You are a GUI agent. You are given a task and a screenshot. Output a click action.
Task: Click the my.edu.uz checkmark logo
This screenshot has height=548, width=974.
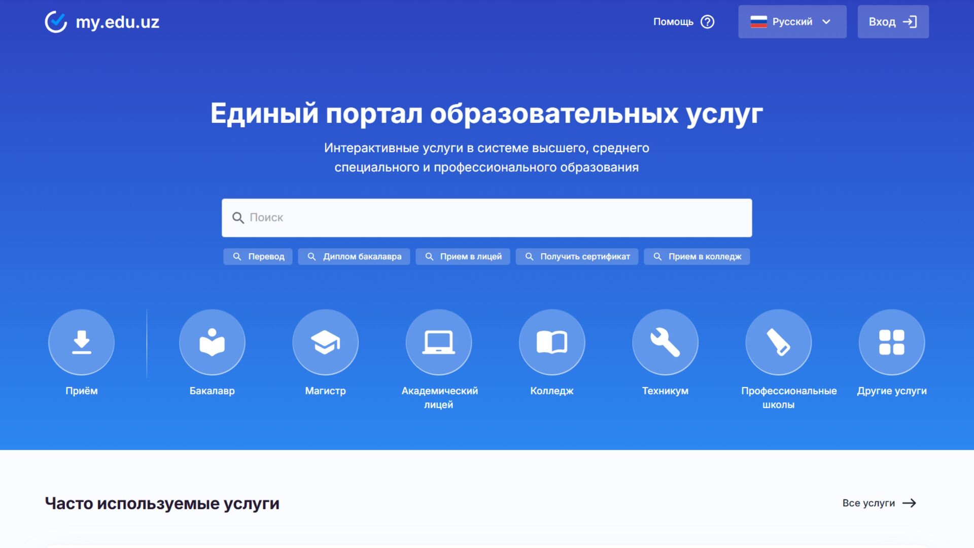pos(56,22)
